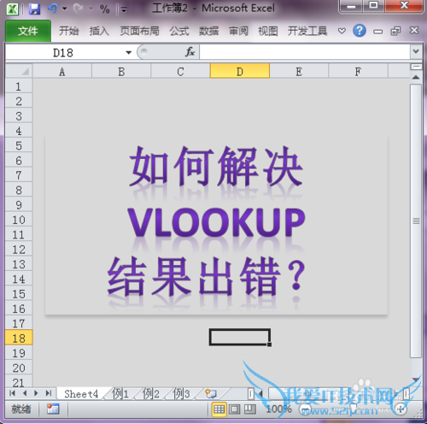Select column F header
This screenshot has height=424, width=427.
358,72
